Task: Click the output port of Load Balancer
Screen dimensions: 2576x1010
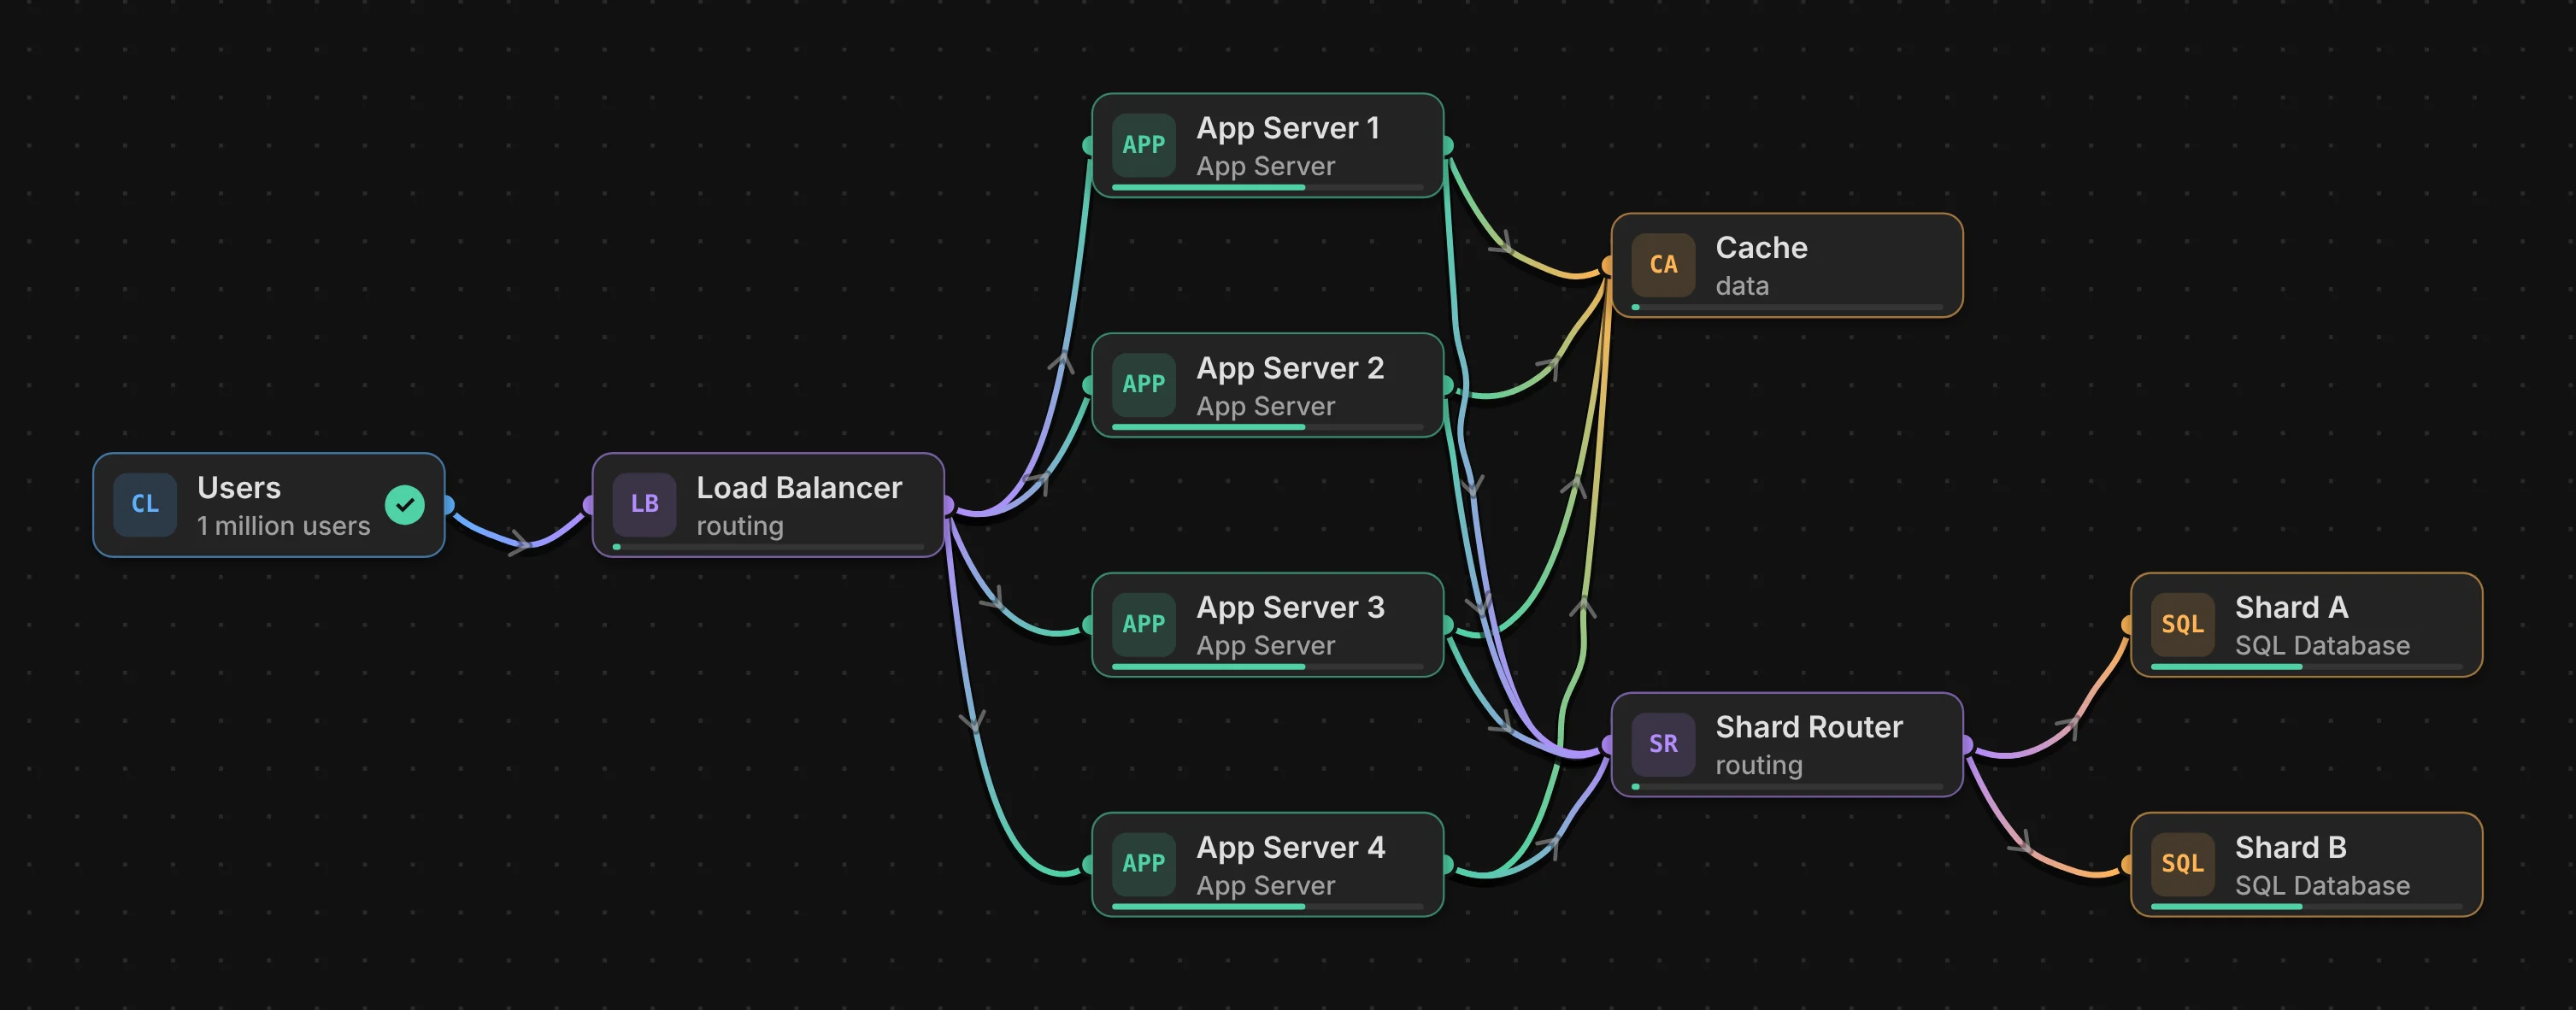Action: pyautogui.click(x=946, y=505)
